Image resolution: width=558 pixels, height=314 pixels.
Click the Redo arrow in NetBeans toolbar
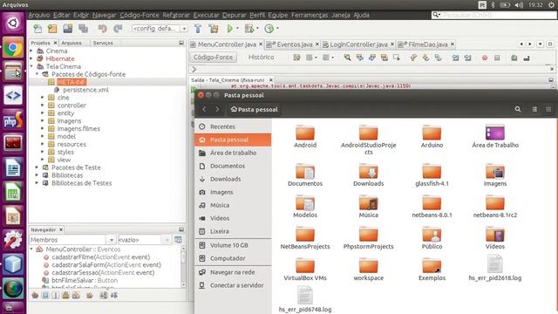click(x=118, y=29)
